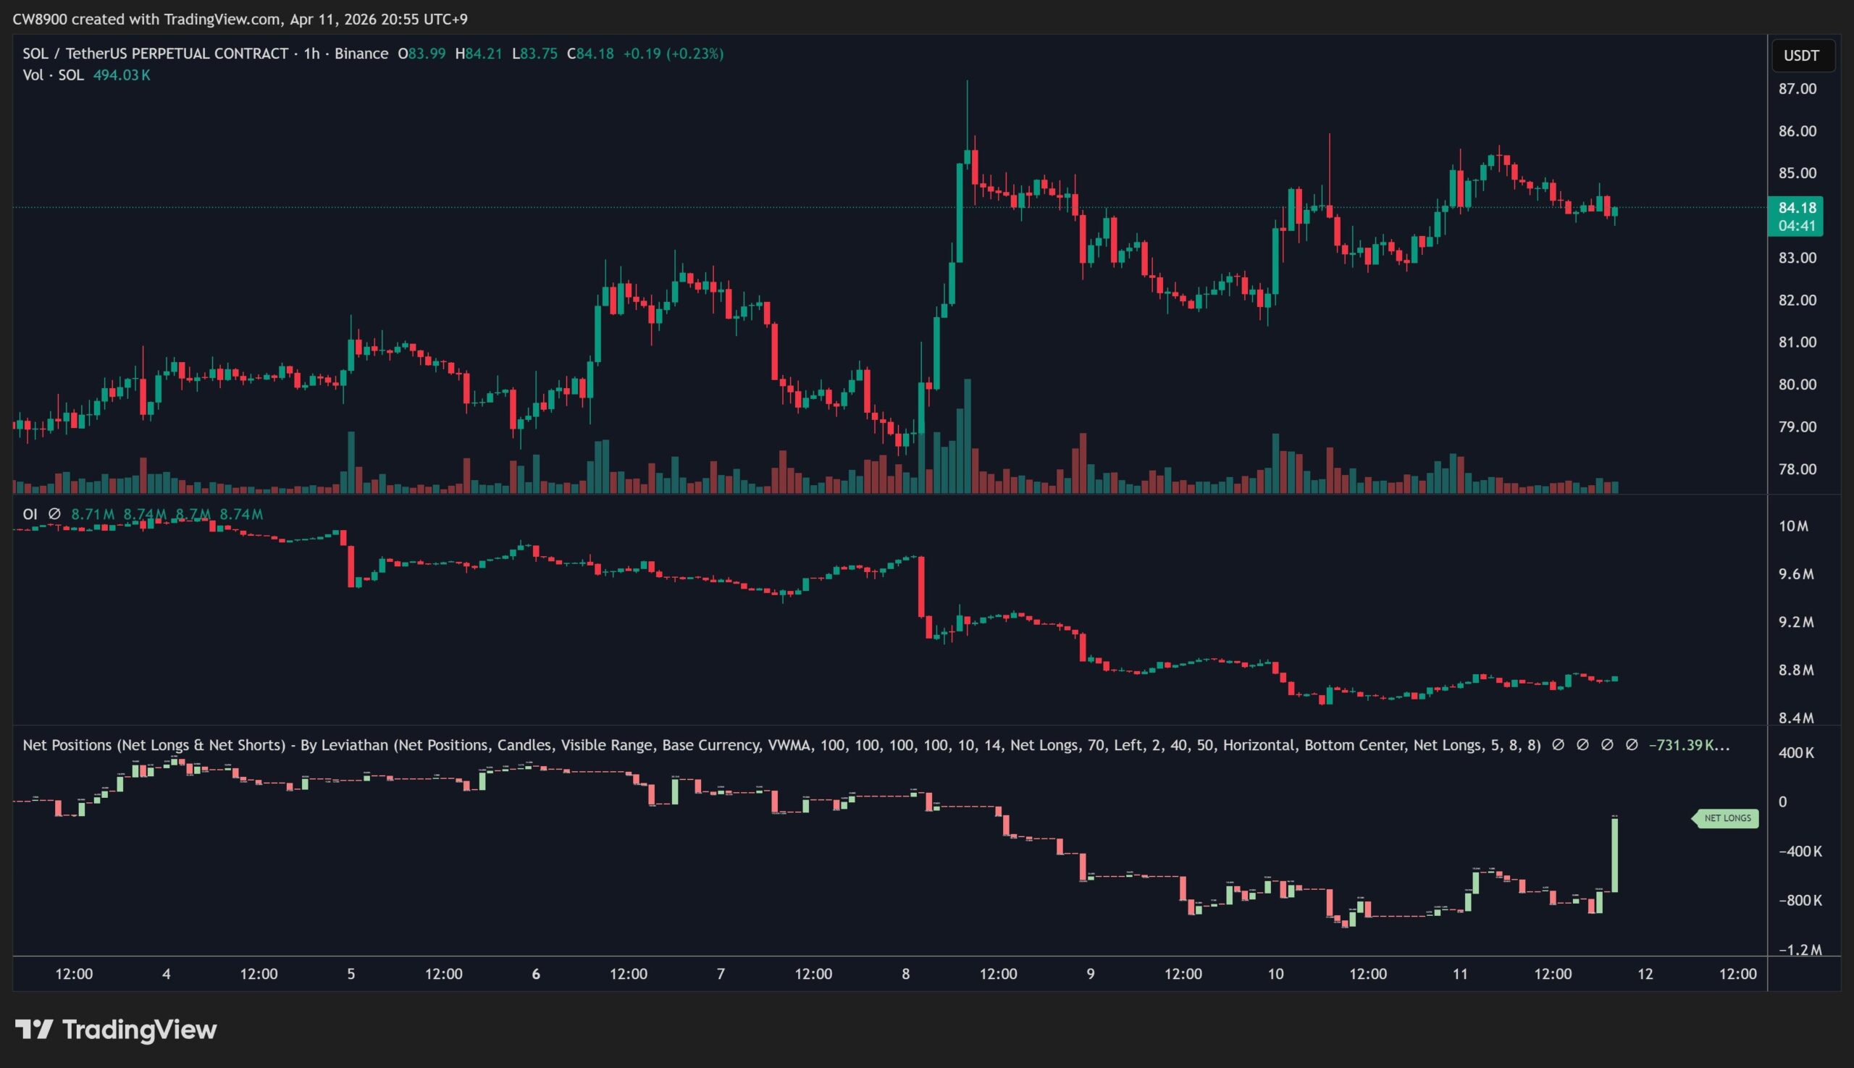The height and width of the screenshot is (1068, 1854).
Task: Click the Binance exchange name in the legend
Action: pyautogui.click(x=361, y=54)
